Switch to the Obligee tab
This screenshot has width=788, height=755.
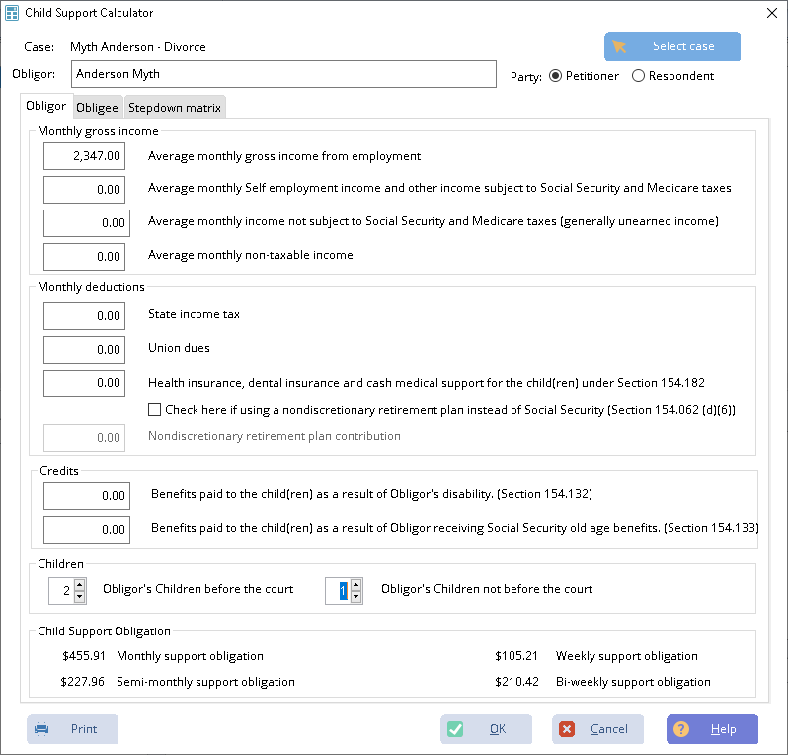coord(97,108)
